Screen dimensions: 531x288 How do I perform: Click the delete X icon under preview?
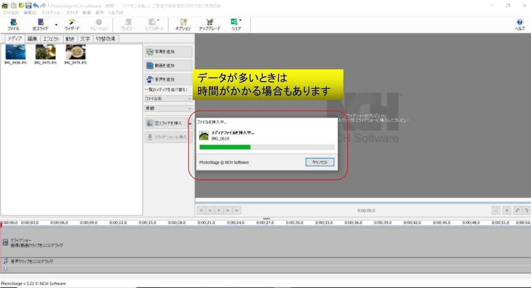point(507,211)
